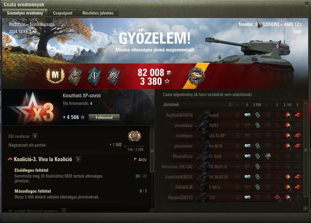Select the green sergeant chevron ribbon medal
Screen dimensions: 311x223
click(75, 76)
